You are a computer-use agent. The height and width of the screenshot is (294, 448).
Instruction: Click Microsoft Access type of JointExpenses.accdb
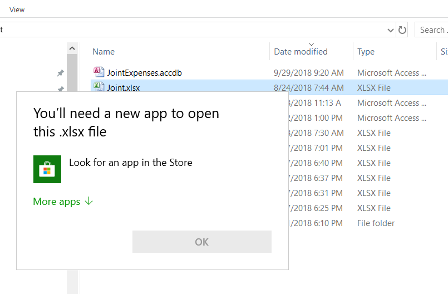391,73
